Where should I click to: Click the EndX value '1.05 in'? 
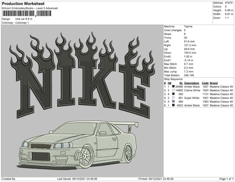pyautogui.click(x=188, y=56)
